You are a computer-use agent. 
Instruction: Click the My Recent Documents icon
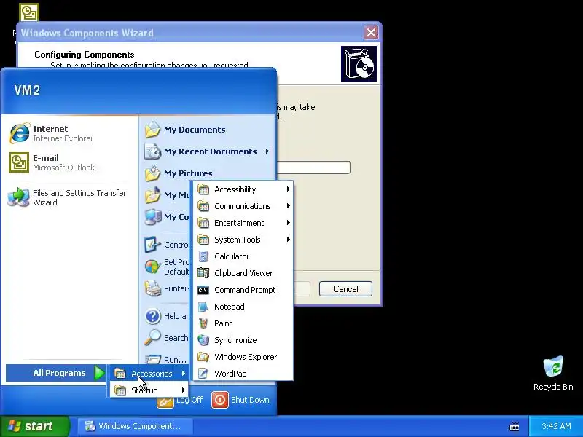pos(152,151)
